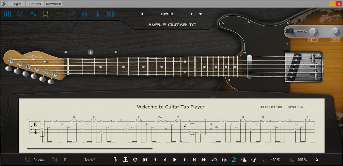
Task: Click the 0 ticks timing value
Action: click(x=38, y=160)
